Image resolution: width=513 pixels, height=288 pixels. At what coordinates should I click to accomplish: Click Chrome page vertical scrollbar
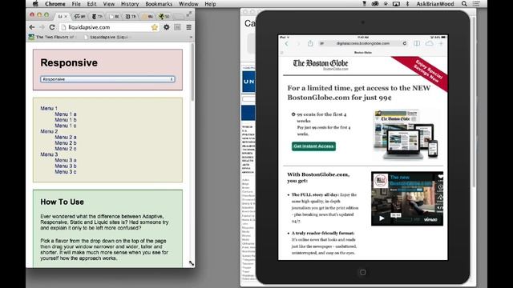[192, 72]
